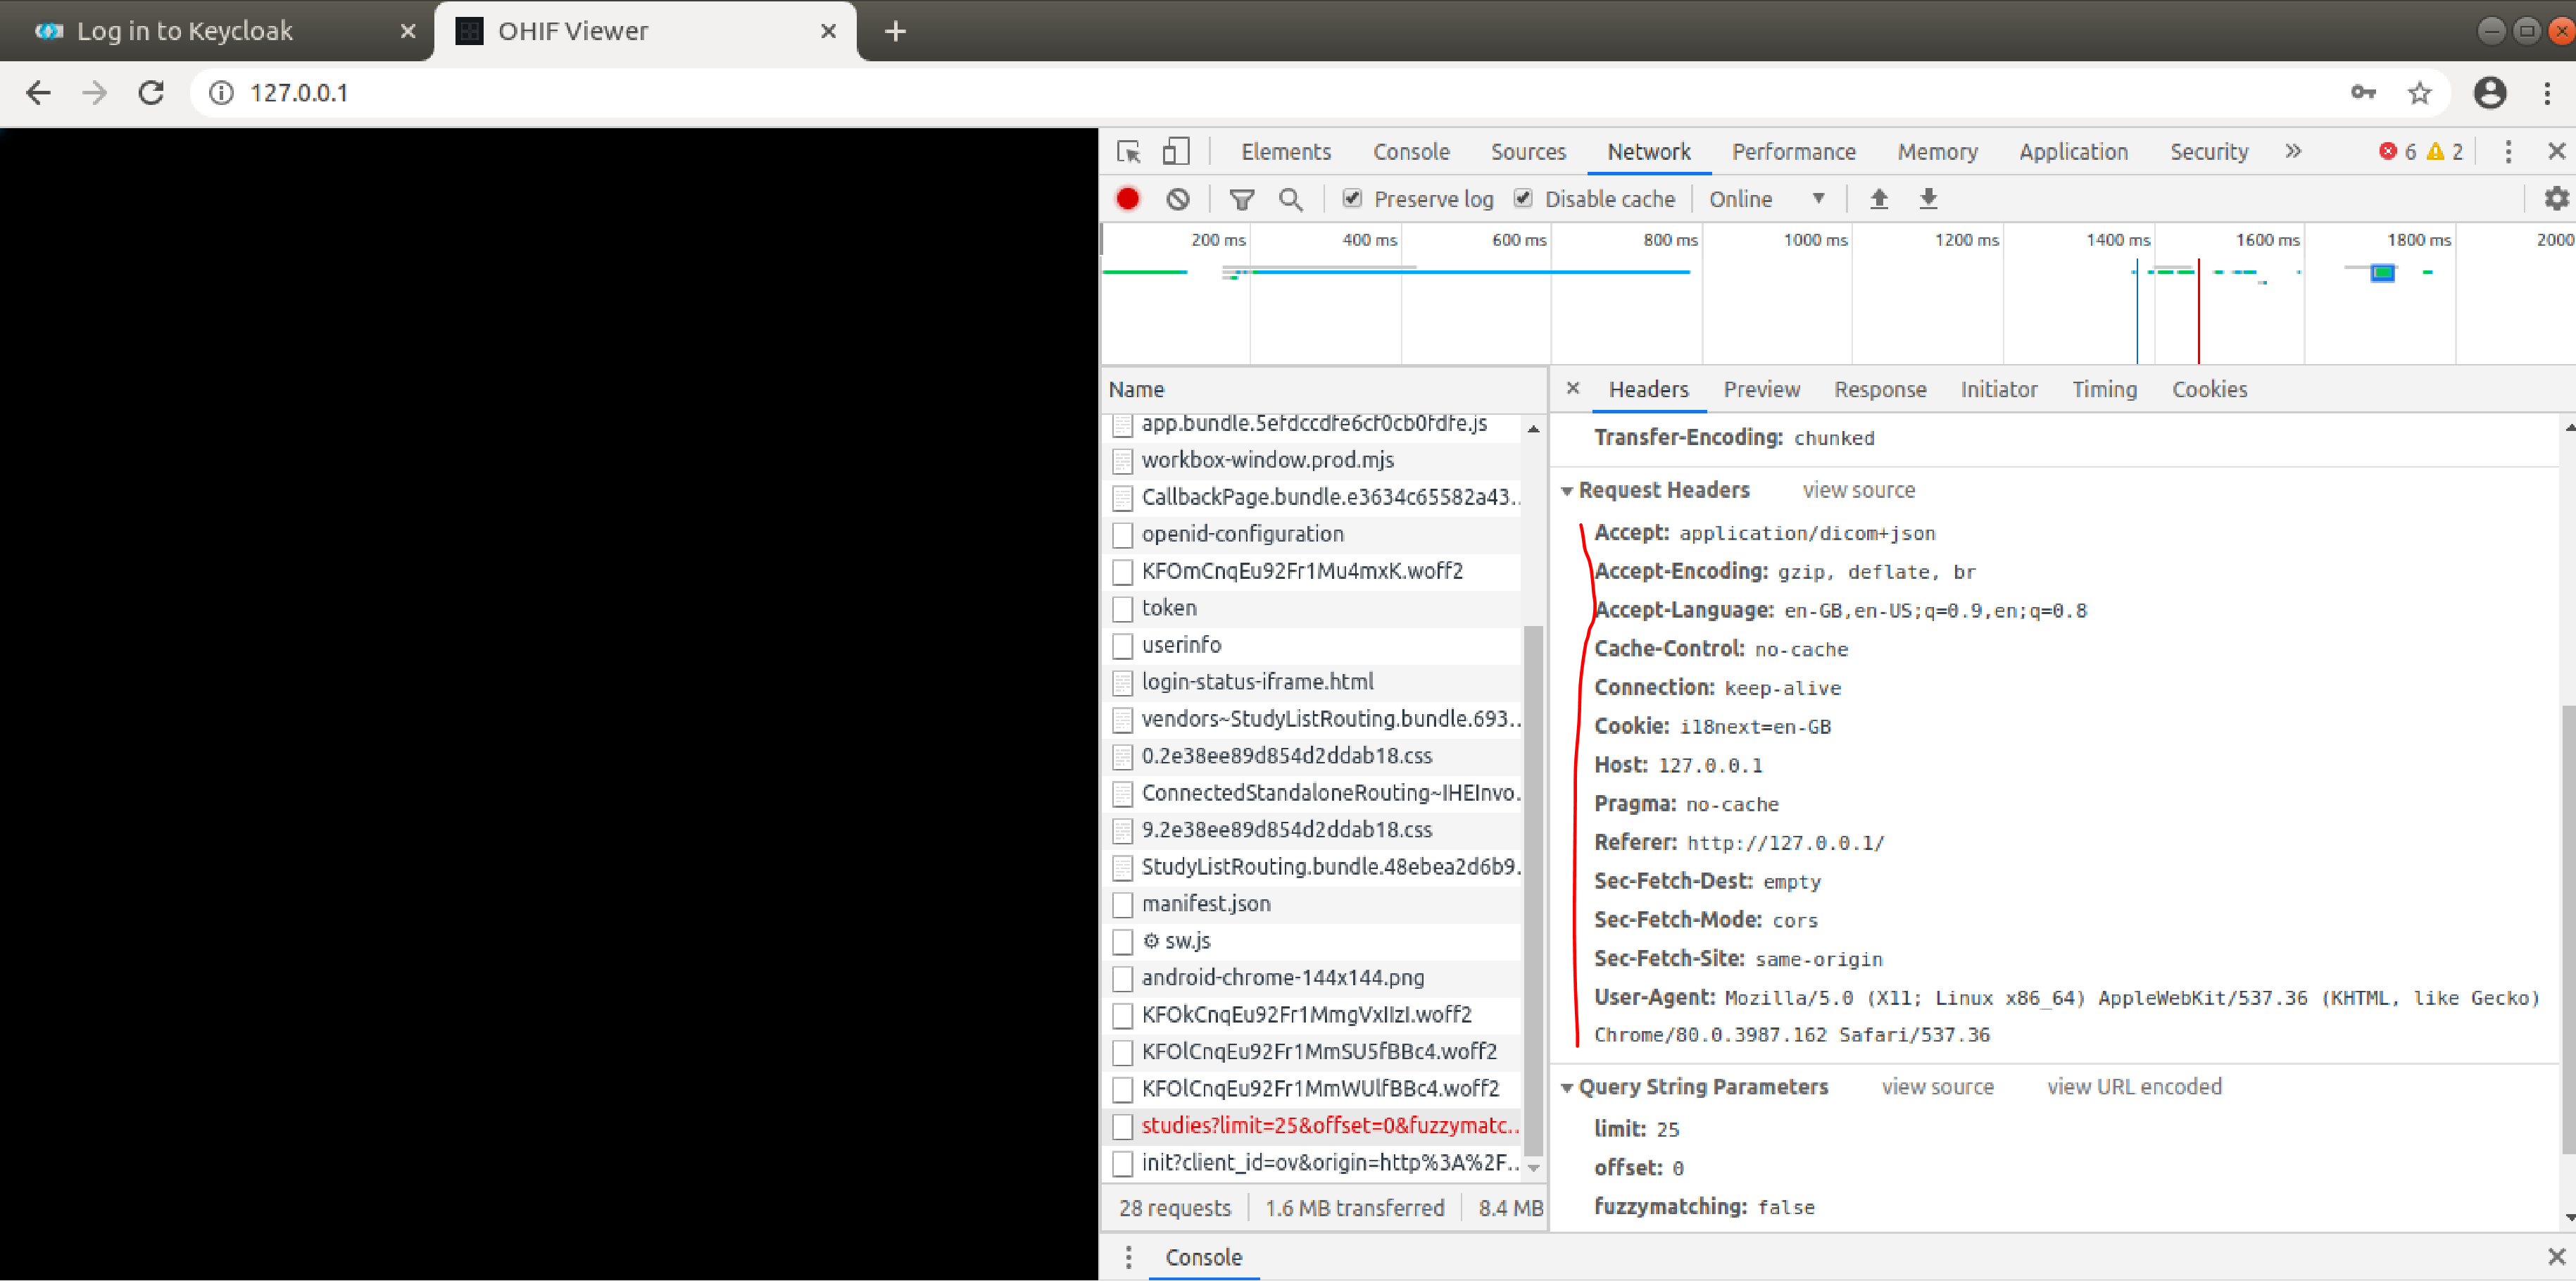Search within network headers
This screenshot has width=2576, height=1281.
[x=1291, y=198]
